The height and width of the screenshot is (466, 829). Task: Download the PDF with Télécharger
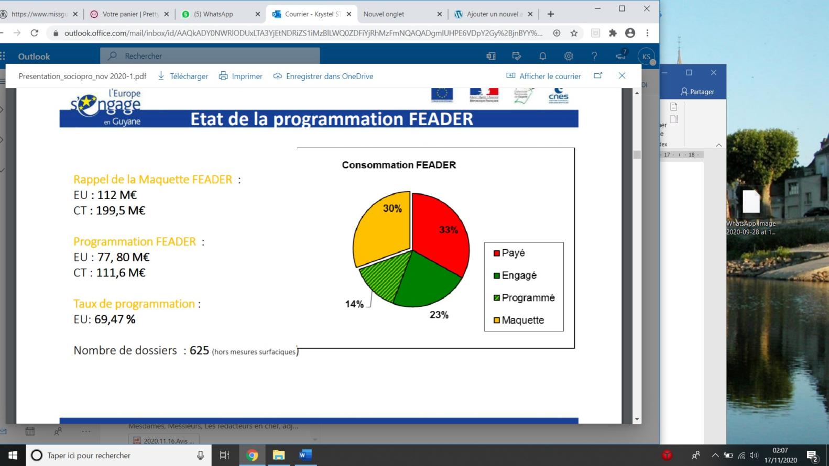[x=183, y=76]
